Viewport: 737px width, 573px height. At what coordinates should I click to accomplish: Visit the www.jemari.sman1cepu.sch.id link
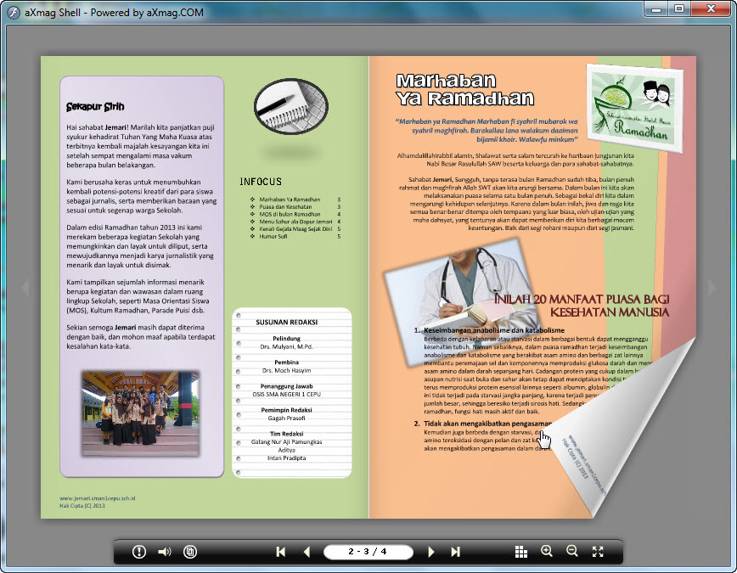pos(96,498)
